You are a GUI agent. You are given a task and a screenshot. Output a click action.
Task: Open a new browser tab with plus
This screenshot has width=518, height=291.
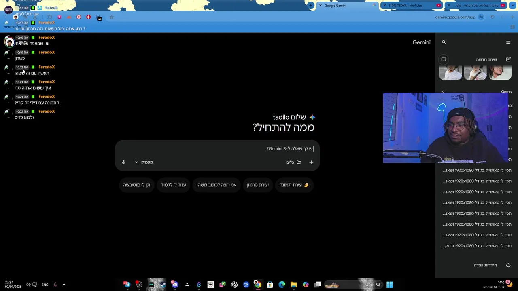(x=311, y=6)
